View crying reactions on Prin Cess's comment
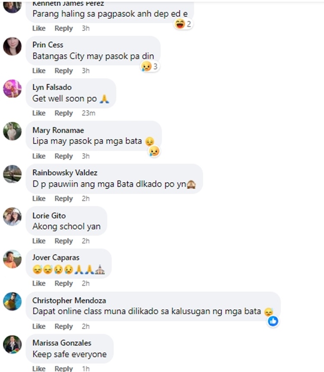 (x=149, y=66)
